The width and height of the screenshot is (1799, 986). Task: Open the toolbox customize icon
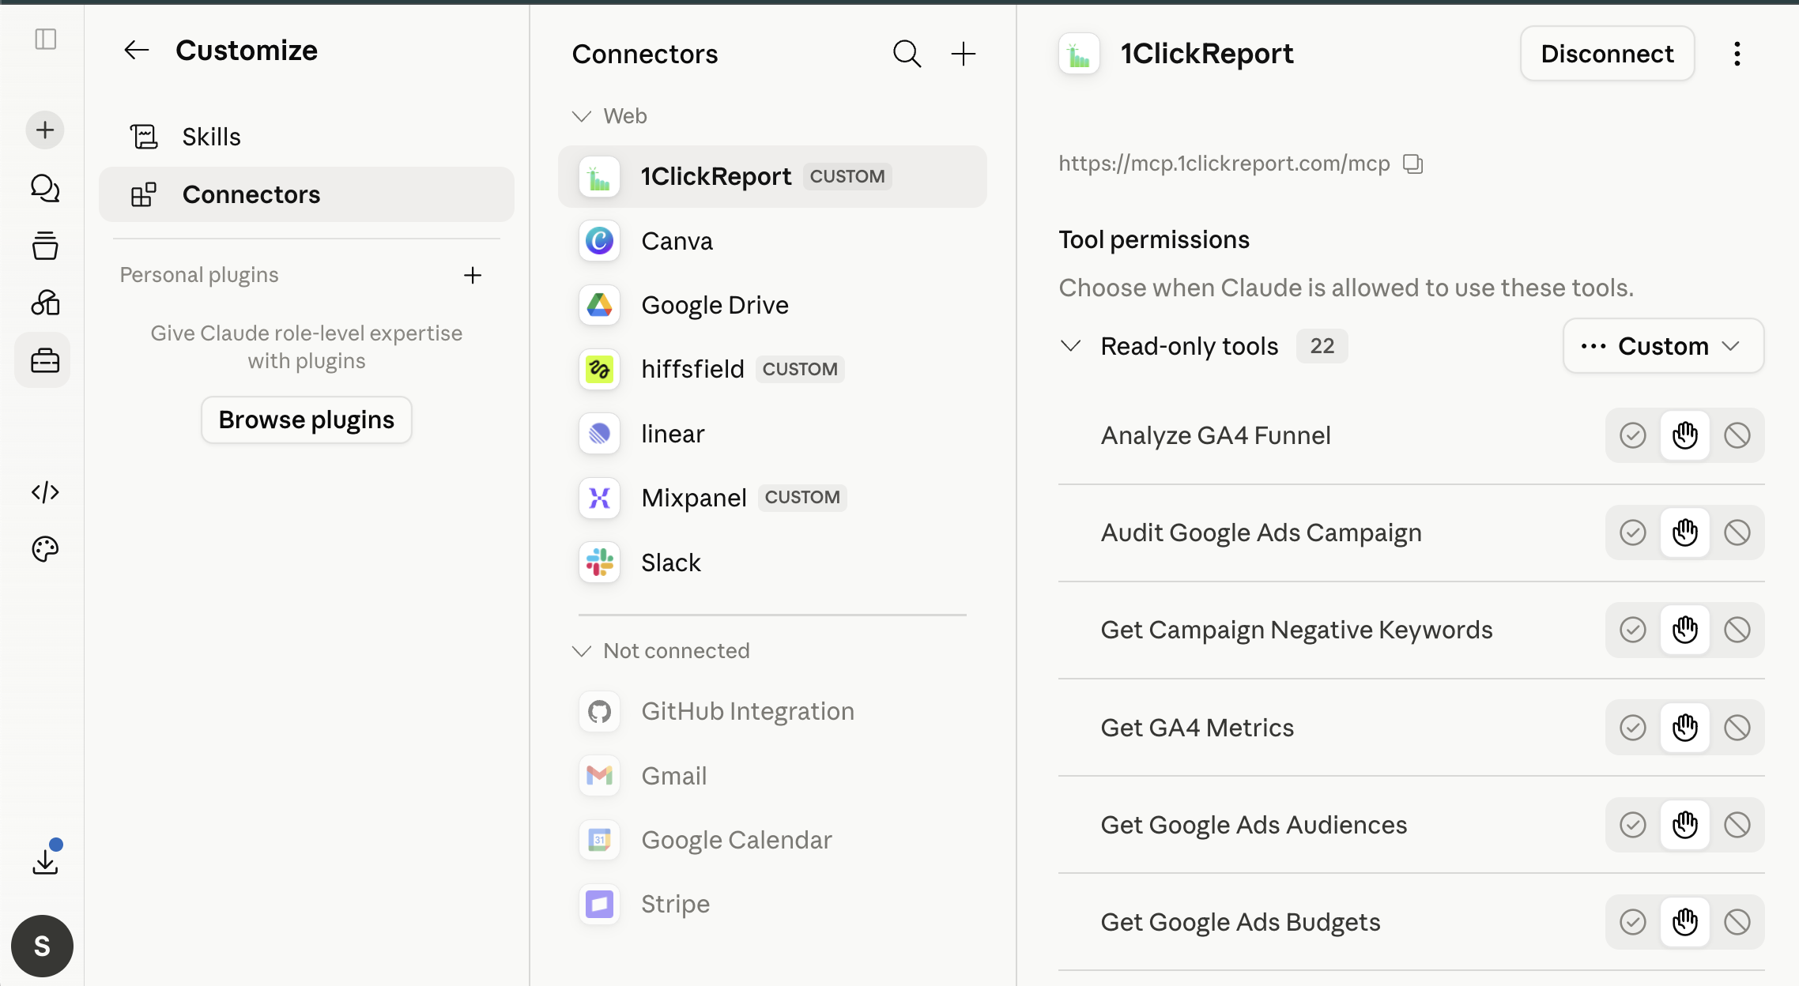[x=45, y=361]
